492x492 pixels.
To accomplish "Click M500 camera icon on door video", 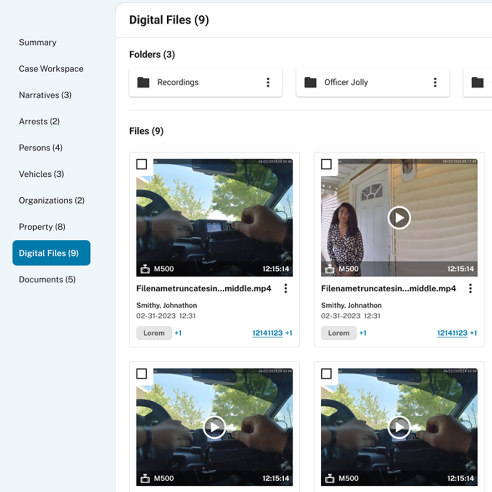I will tap(330, 269).
